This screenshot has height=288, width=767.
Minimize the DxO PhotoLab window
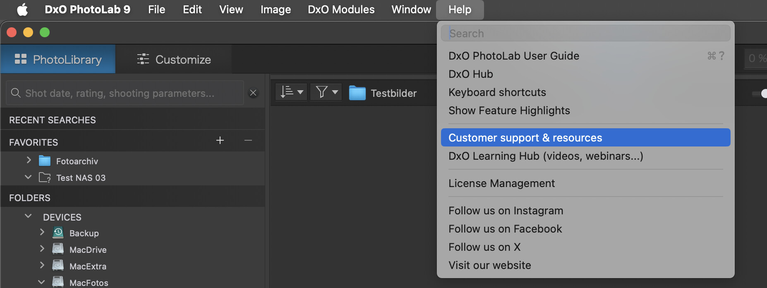tap(28, 32)
